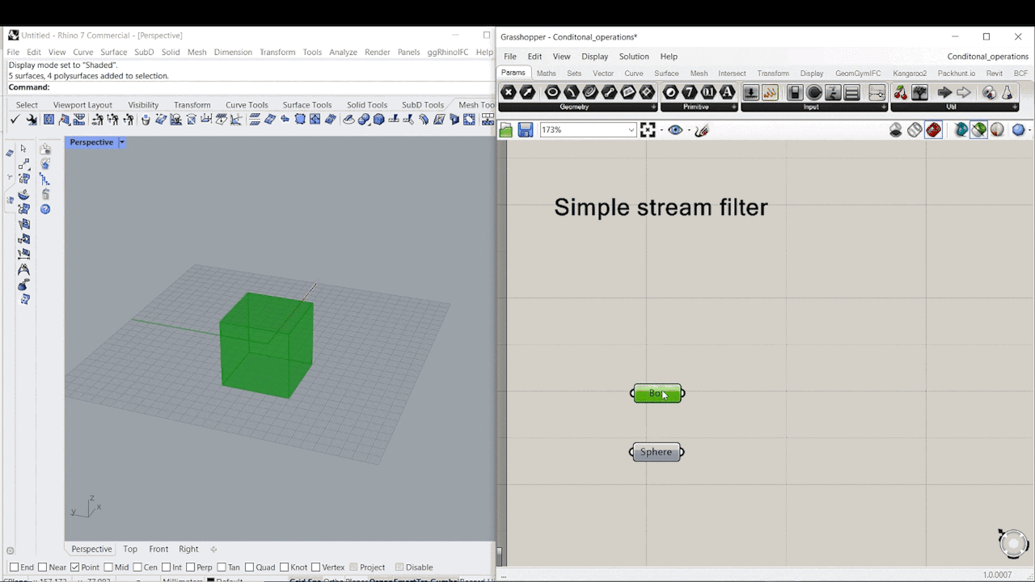This screenshot has height=582, width=1035.
Task: Enable the Quad osnap checkbox
Action: point(250,567)
